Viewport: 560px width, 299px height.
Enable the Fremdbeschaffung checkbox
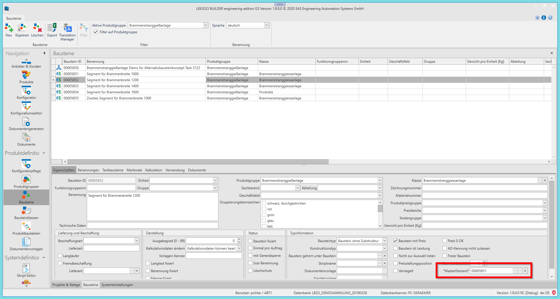click(60, 263)
